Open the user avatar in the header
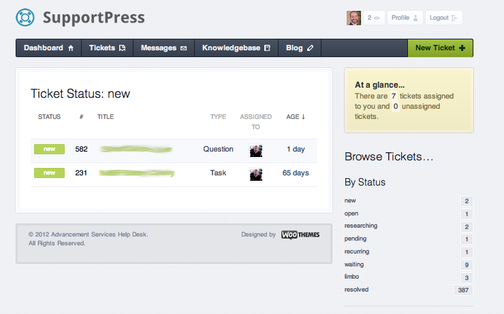Image resolution: width=504 pixels, height=314 pixels. 353,18
